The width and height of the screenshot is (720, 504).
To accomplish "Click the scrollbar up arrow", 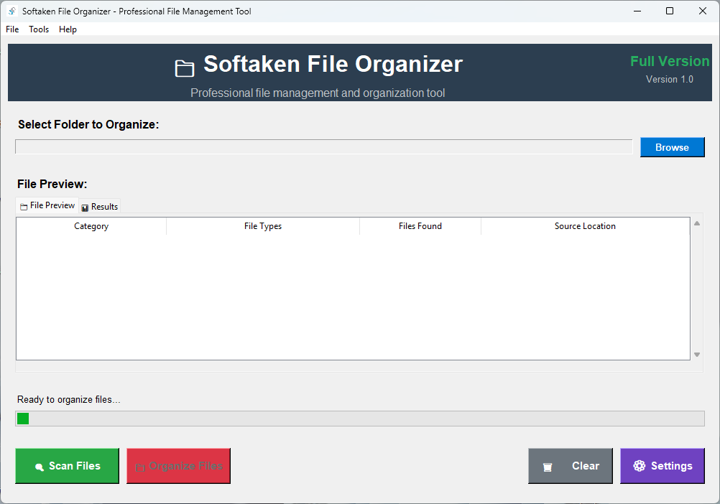I will click(697, 223).
